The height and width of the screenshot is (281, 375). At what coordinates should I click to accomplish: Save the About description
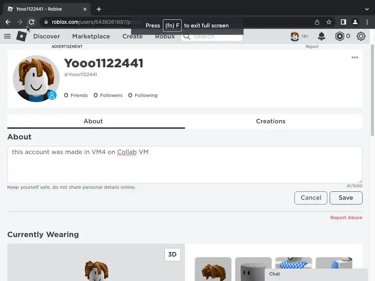click(346, 198)
